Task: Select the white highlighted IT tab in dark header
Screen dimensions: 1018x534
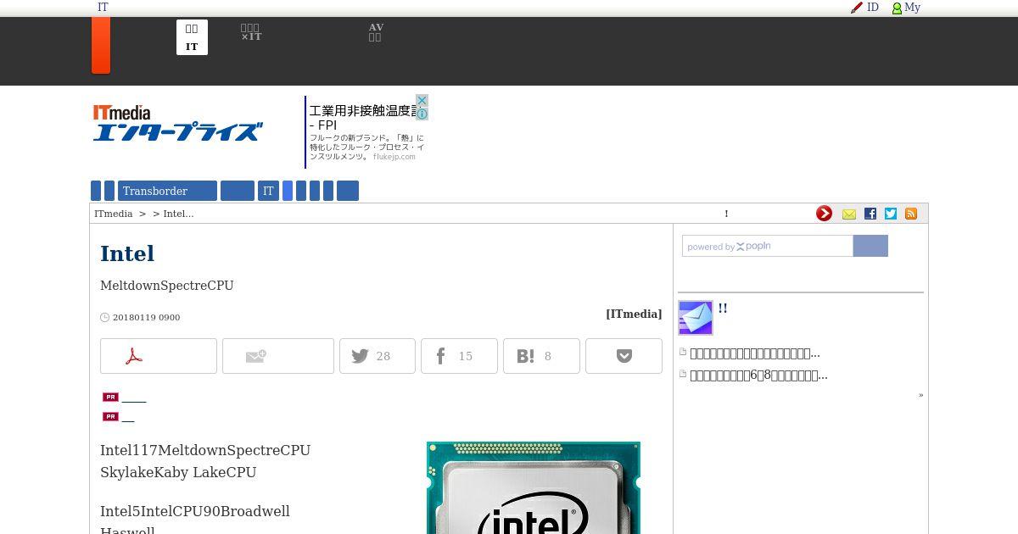Action: click(x=192, y=37)
